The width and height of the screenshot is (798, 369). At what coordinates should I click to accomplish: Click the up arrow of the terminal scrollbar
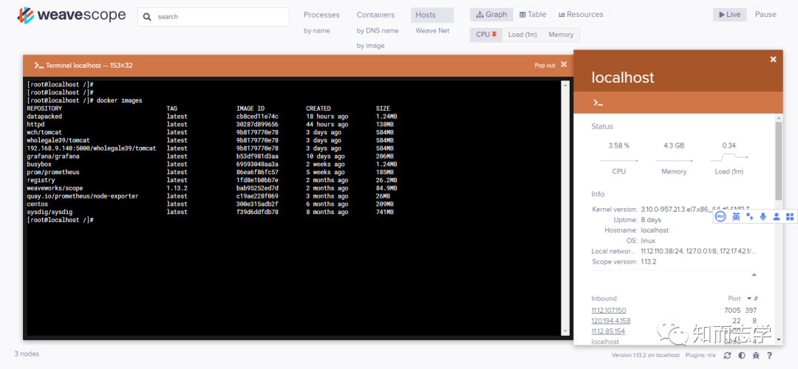(x=565, y=86)
